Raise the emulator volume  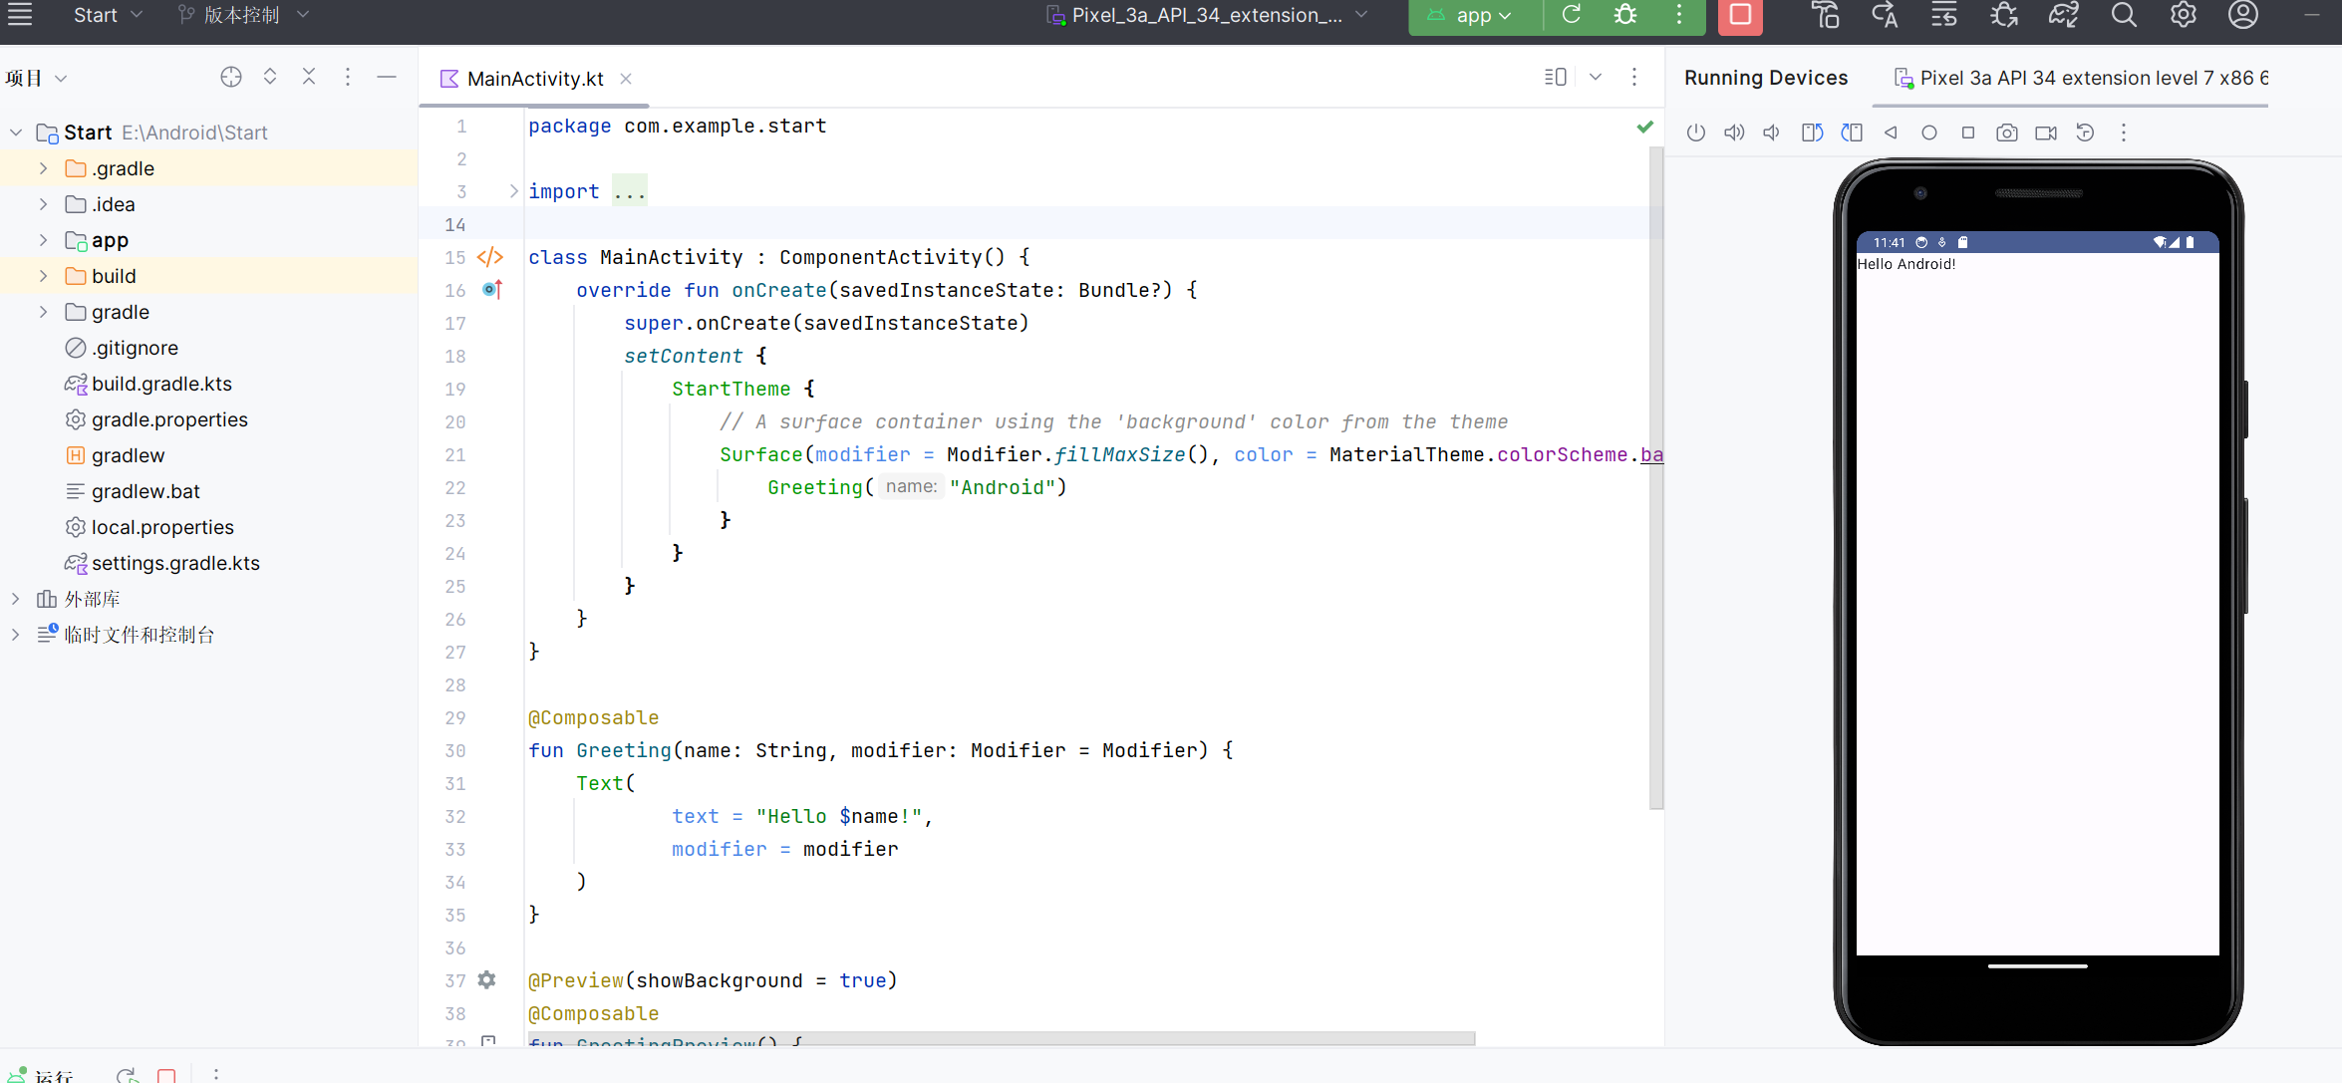click(x=1734, y=133)
